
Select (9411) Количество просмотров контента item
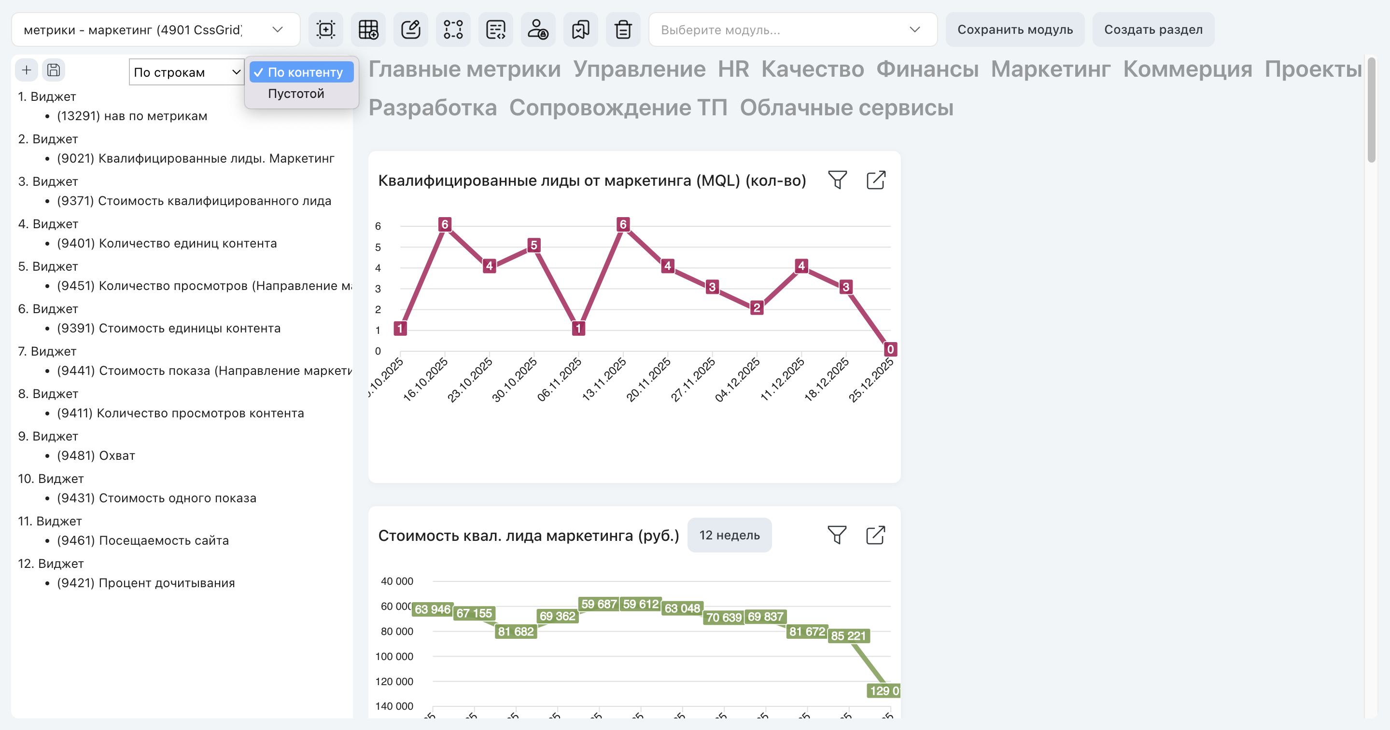point(180,413)
